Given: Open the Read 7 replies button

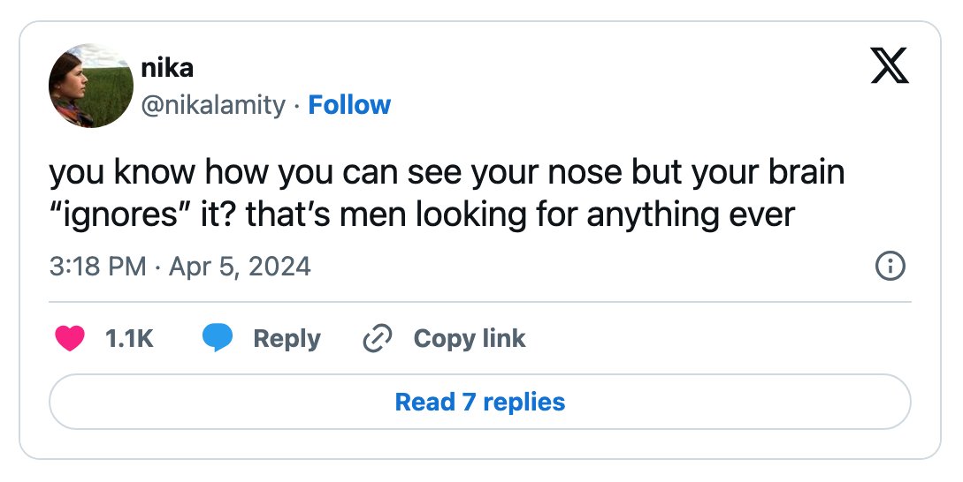Looking at the screenshot, I should 479,402.
